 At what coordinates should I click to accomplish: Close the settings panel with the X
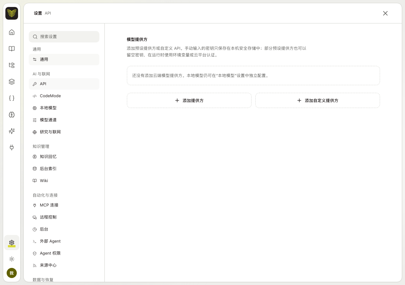[385, 13]
